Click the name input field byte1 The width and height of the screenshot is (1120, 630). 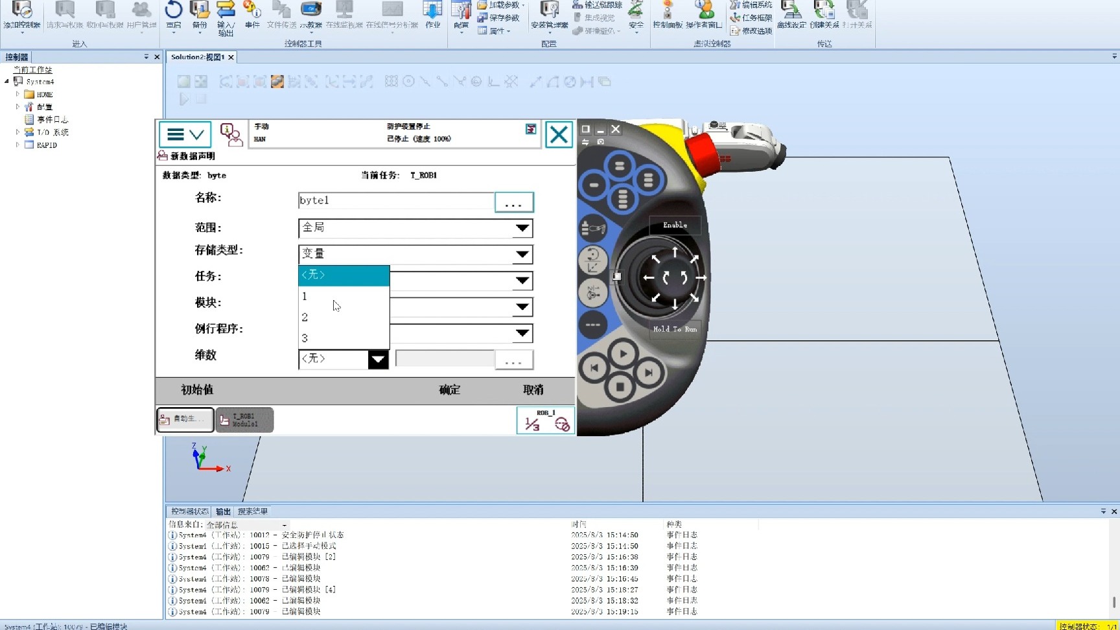pyautogui.click(x=395, y=201)
